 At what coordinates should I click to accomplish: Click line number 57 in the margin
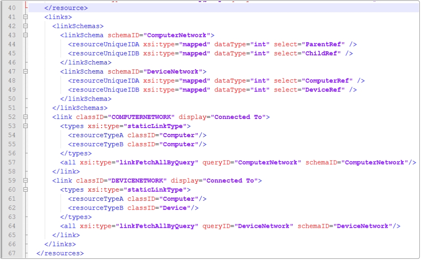click(x=12, y=163)
